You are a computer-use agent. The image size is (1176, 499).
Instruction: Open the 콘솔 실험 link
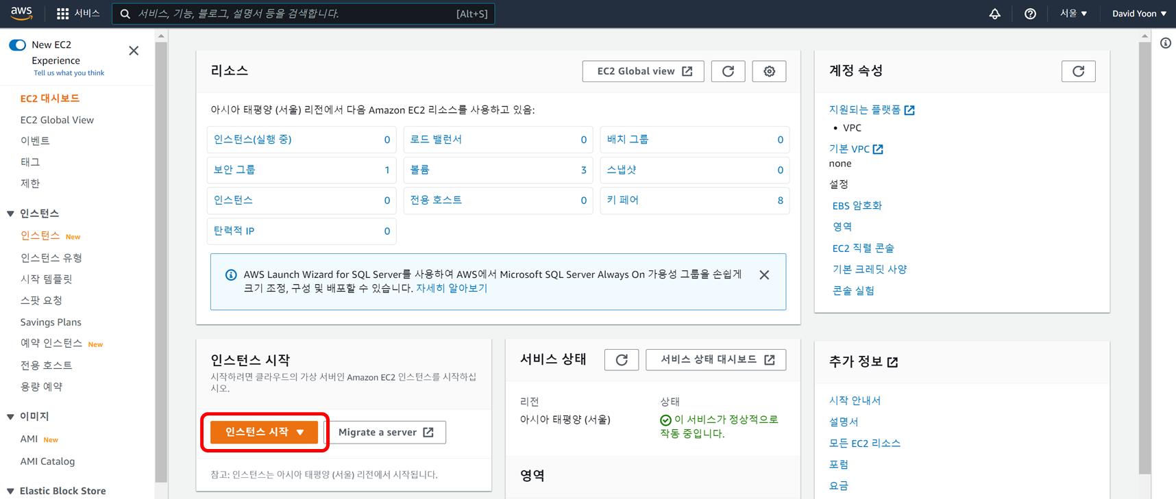tap(853, 291)
